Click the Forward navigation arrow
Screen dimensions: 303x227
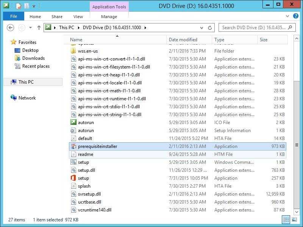(22, 28)
